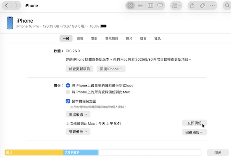Switch to icon grid view
Image resolution: width=231 pixels, height=158 pixels.
[x=131, y=6]
